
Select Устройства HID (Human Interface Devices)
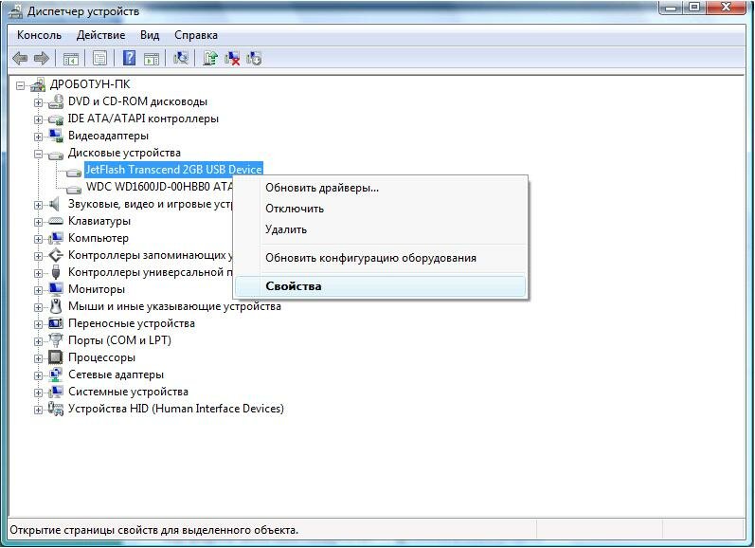(176, 409)
